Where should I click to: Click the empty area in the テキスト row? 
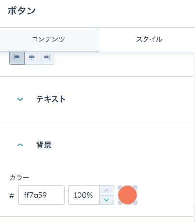[x=129, y=99]
